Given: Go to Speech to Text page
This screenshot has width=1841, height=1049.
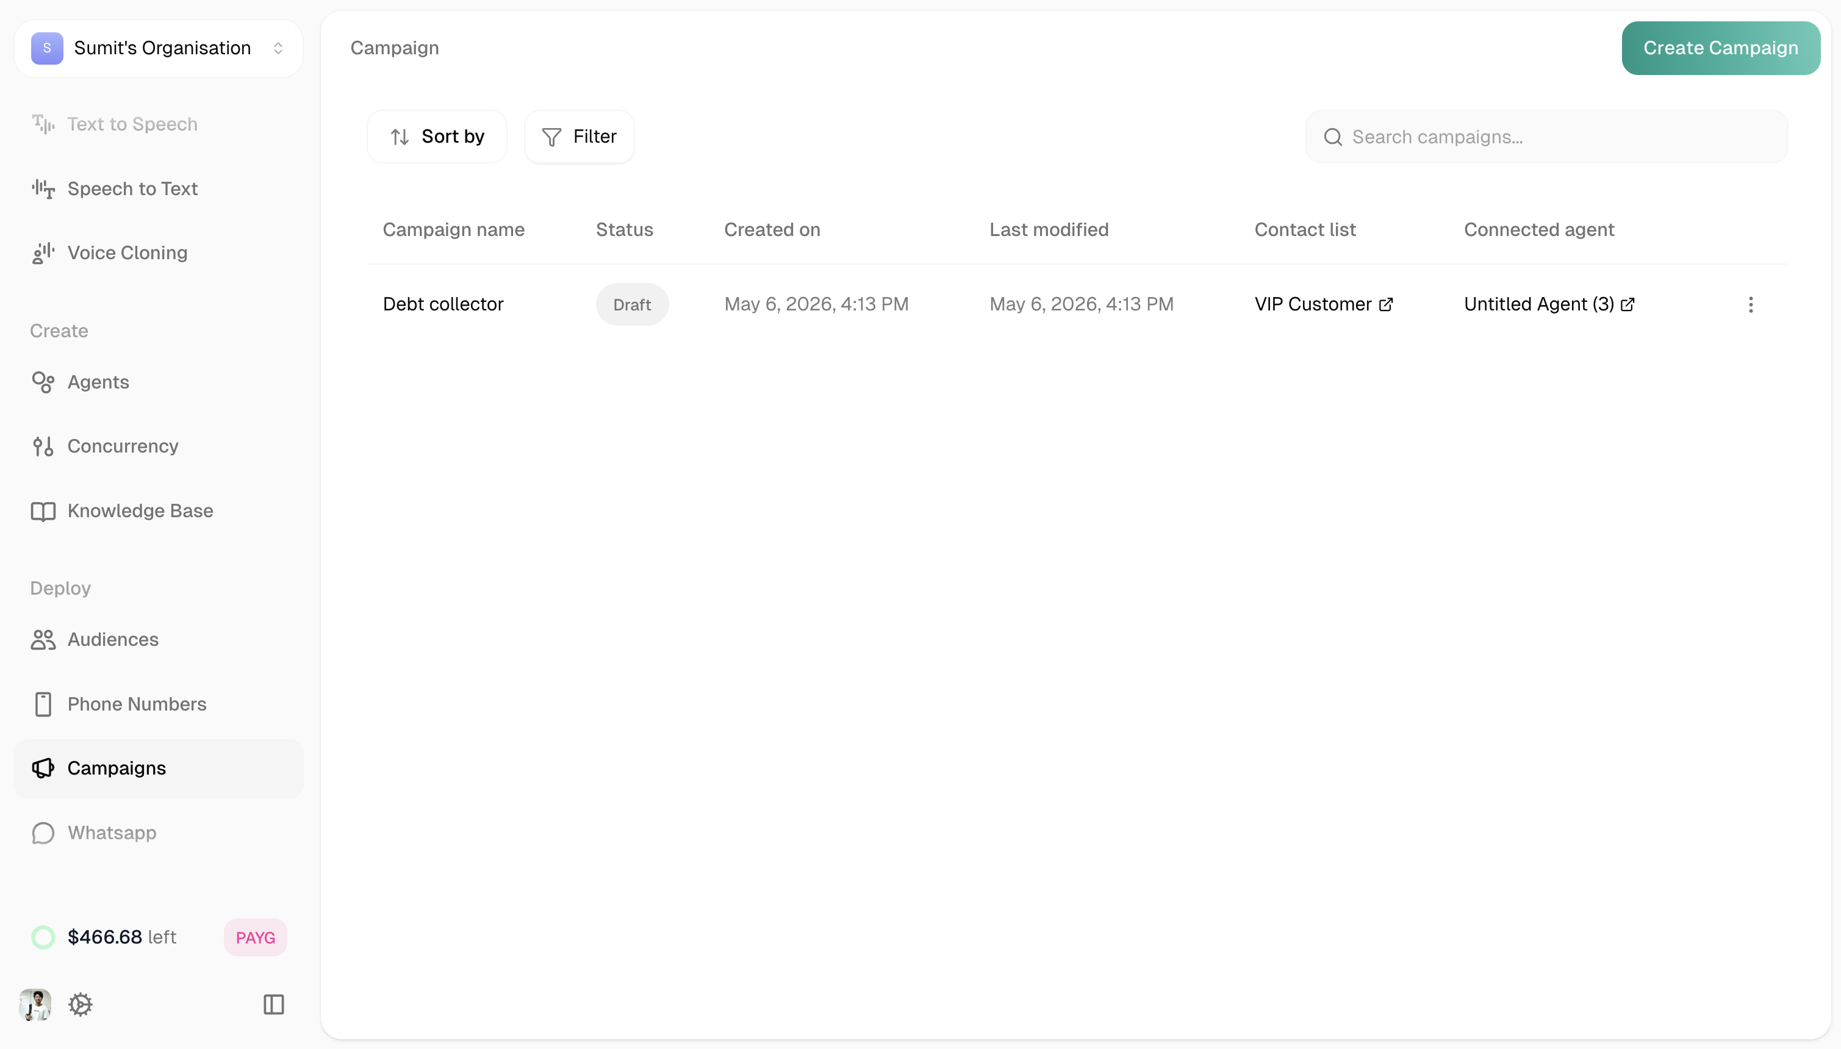Looking at the screenshot, I should pos(159,189).
